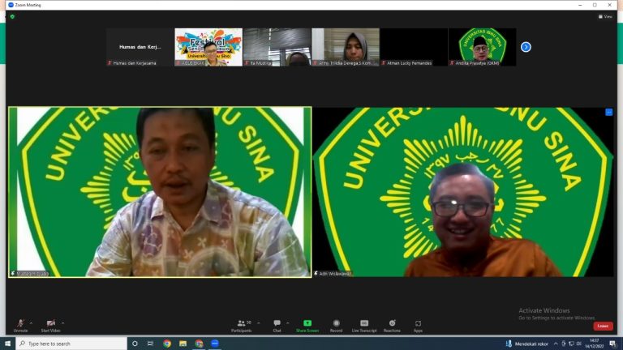Open the View layout menu
623x350 pixels.
point(605,17)
